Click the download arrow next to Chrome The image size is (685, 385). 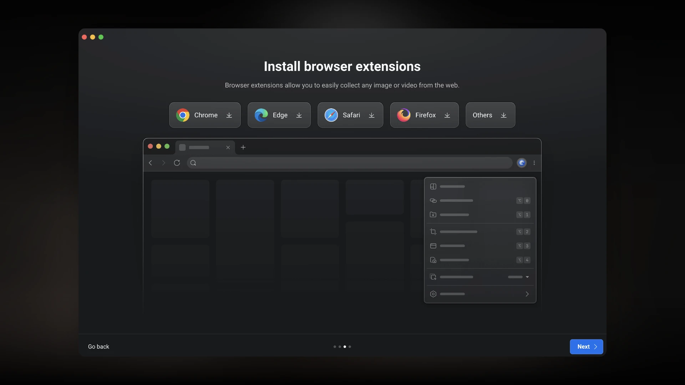[229, 115]
